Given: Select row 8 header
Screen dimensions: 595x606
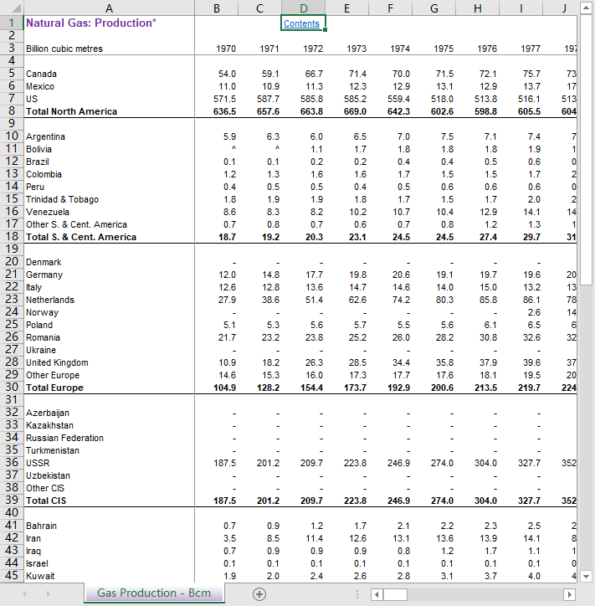Looking at the screenshot, I should pos(12,111).
